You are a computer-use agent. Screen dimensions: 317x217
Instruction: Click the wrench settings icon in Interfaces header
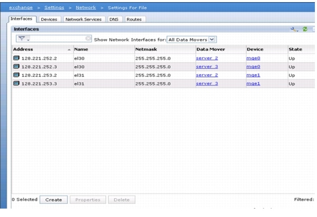[294, 29]
